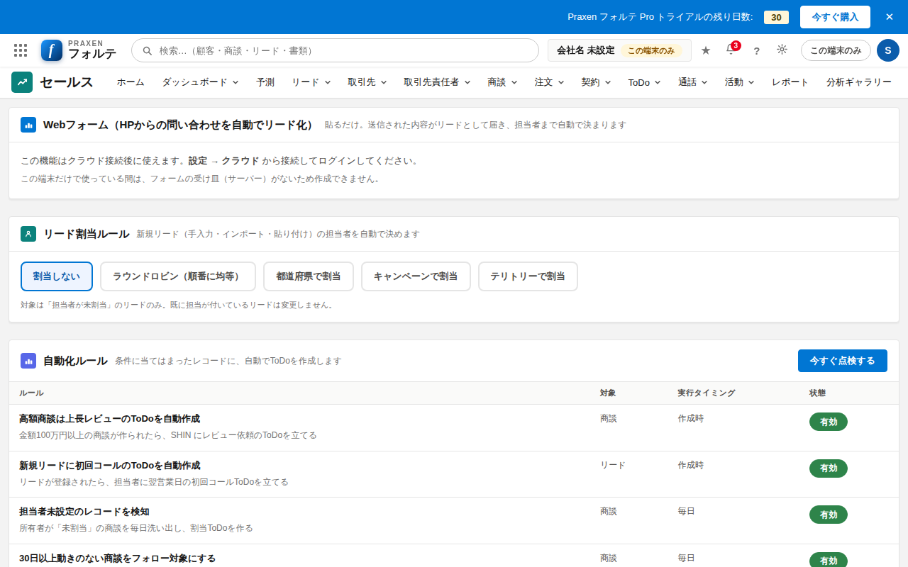Open the settings gear icon

(782, 50)
